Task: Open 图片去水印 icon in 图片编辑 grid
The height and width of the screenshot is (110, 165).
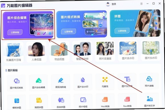Action: [x=83, y=82]
